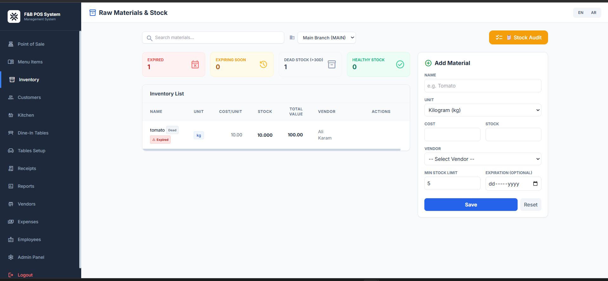The height and width of the screenshot is (281, 608).
Task: Click the Vendors store icon
Action: [11, 204]
